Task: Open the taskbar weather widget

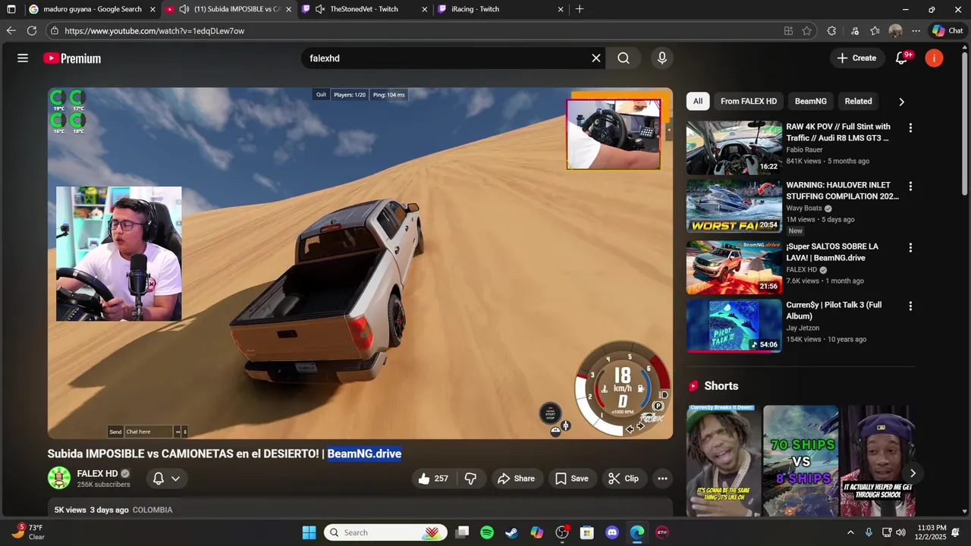Action: tap(27, 532)
